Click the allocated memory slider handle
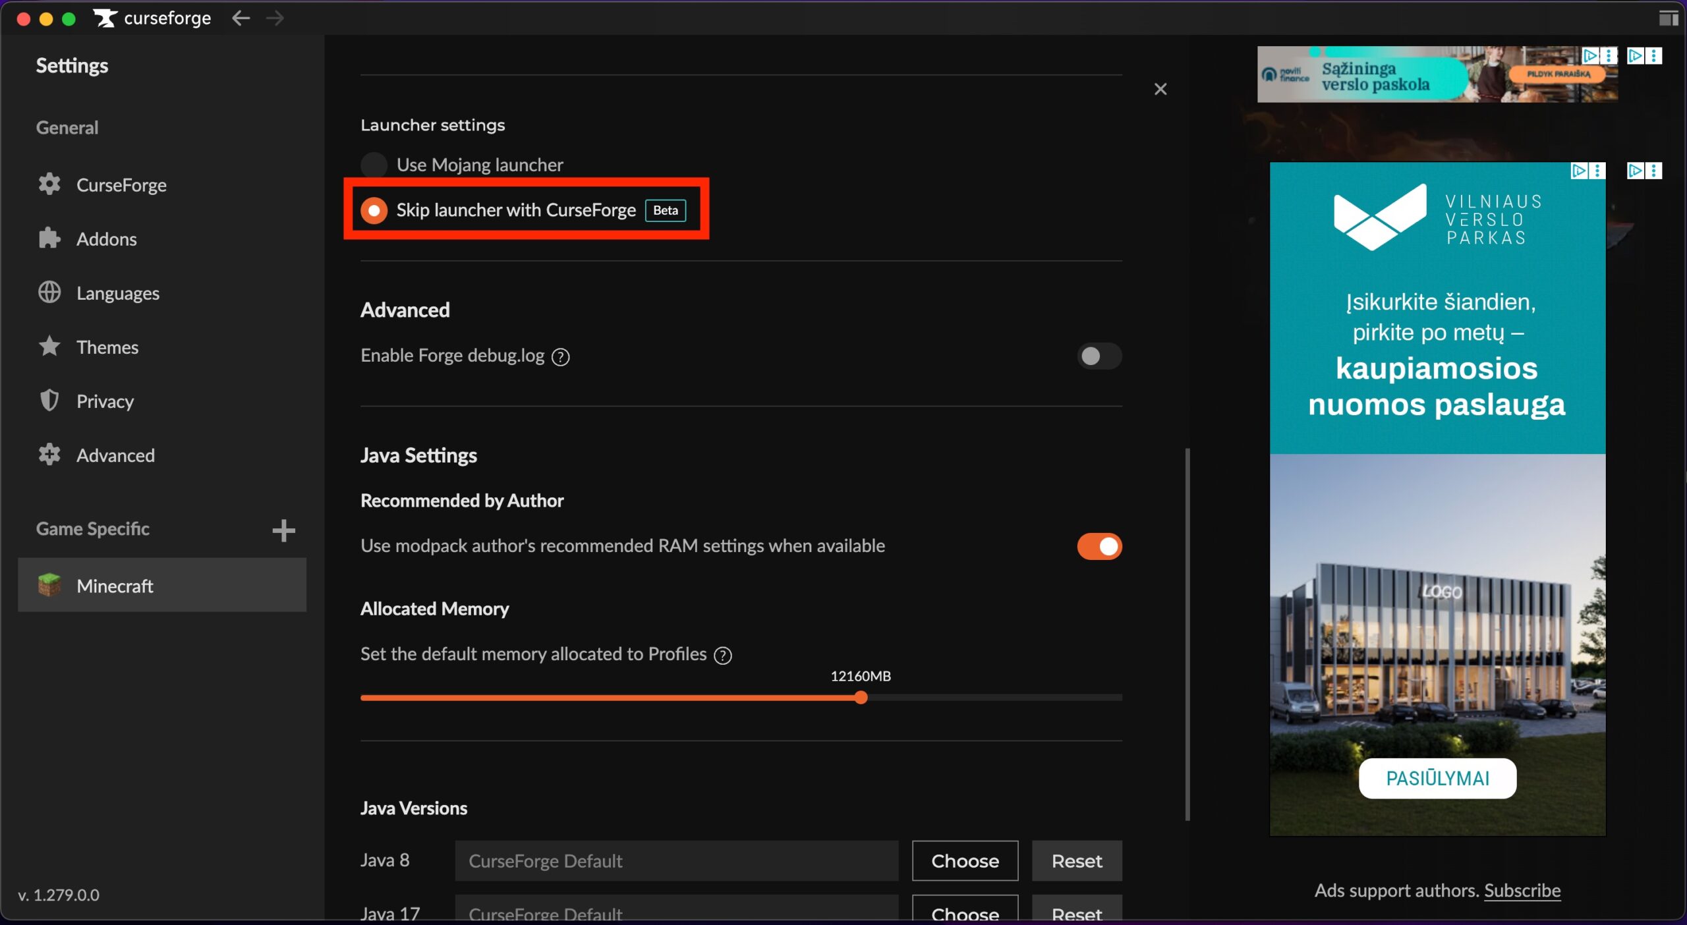The height and width of the screenshot is (925, 1687). tap(861, 698)
